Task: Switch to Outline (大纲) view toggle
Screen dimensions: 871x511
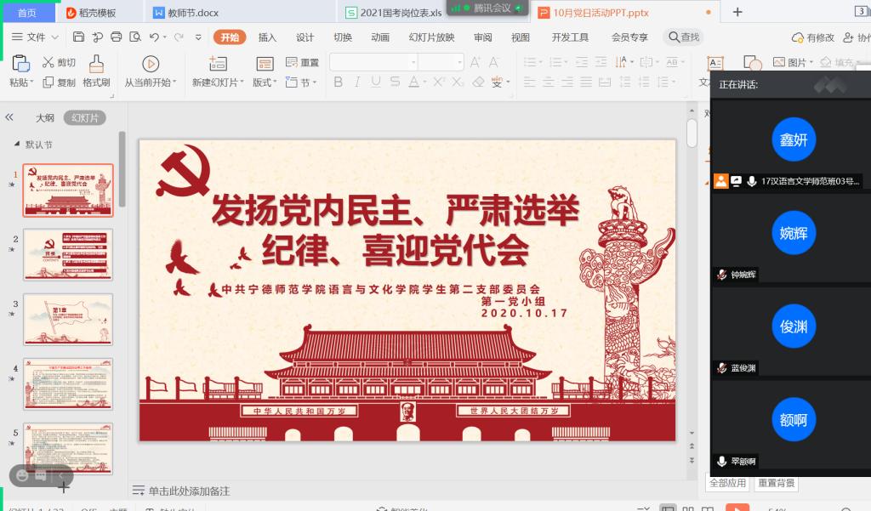Action: point(44,118)
